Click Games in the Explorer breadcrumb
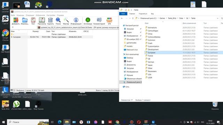 point(162,18)
